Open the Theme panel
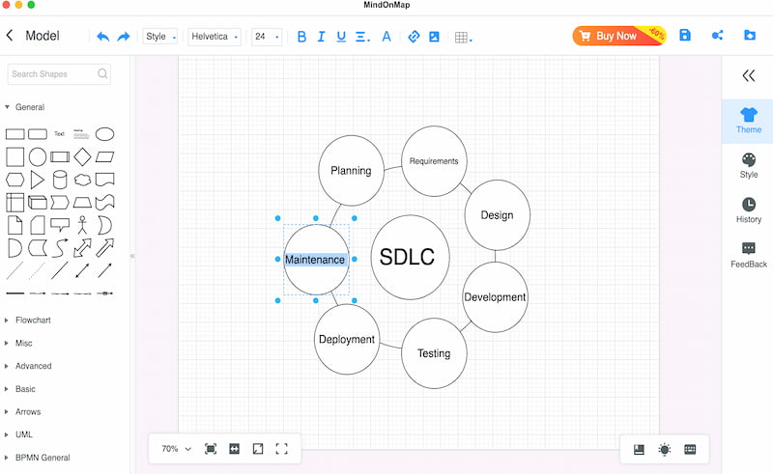 coord(748,122)
